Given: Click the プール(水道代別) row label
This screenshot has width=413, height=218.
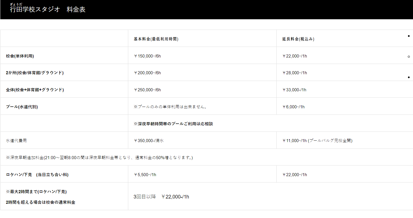Looking at the screenshot, I should pos(22,107).
